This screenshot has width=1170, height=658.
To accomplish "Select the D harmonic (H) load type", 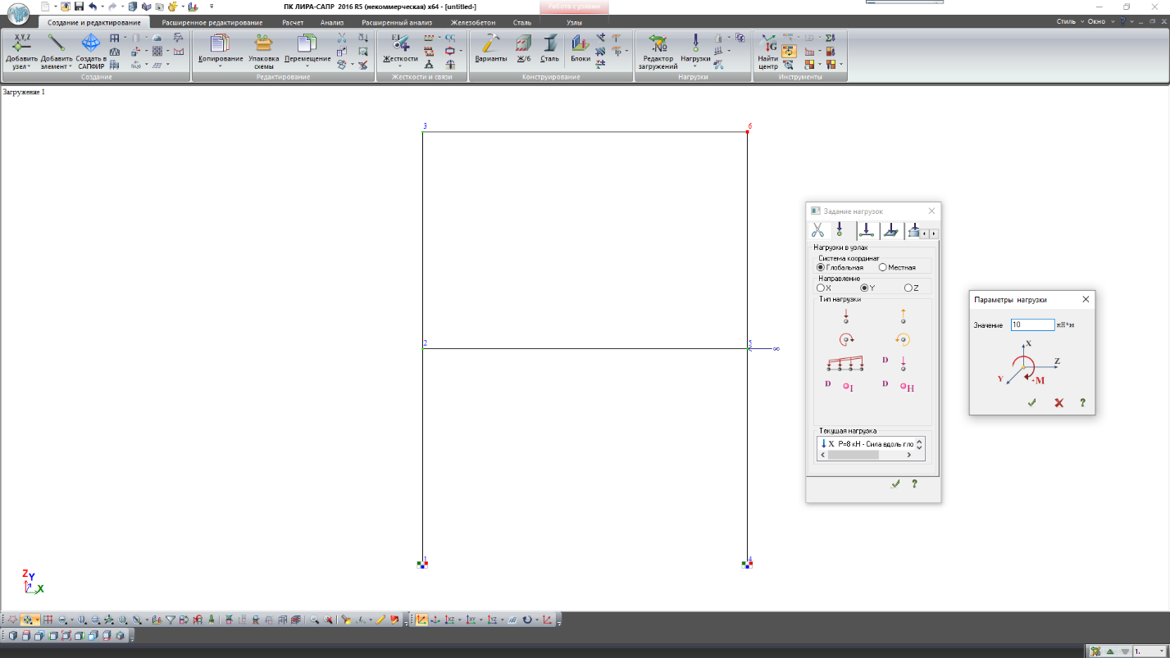I will point(898,386).
